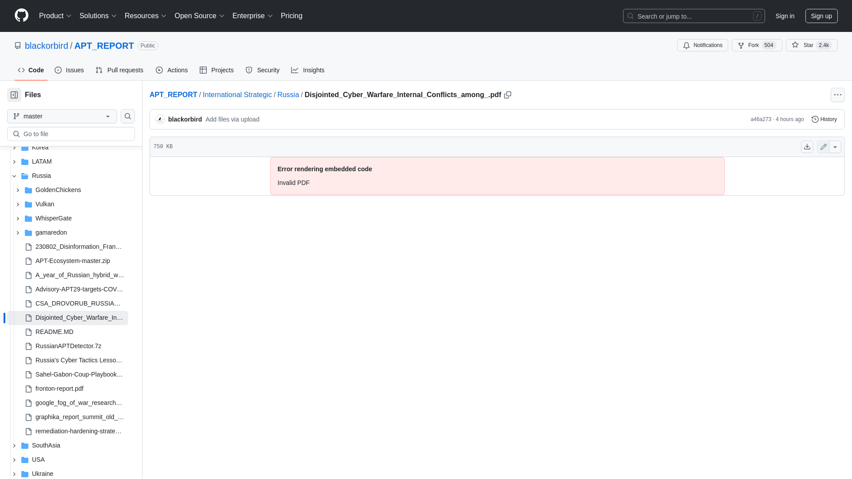The width and height of the screenshot is (852, 479).
Task: Open the master branch dropdown
Action: (62, 116)
